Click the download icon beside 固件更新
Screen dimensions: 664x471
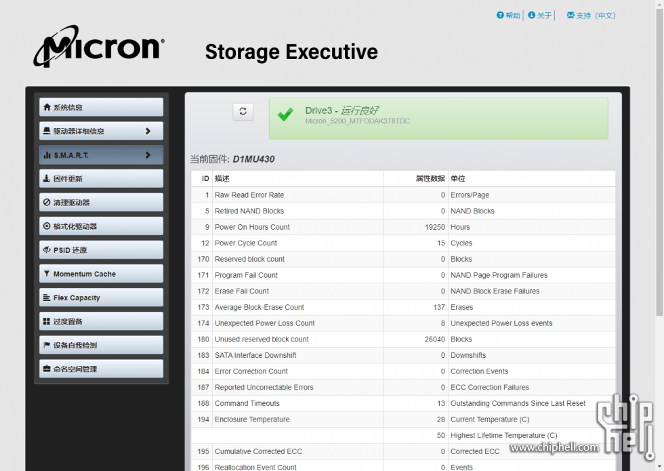click(x=47, y=178)
